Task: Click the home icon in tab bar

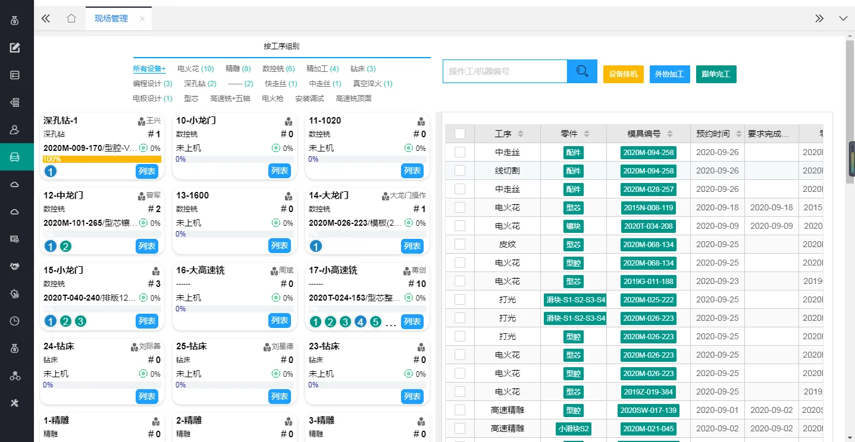Action: [71, 18]
